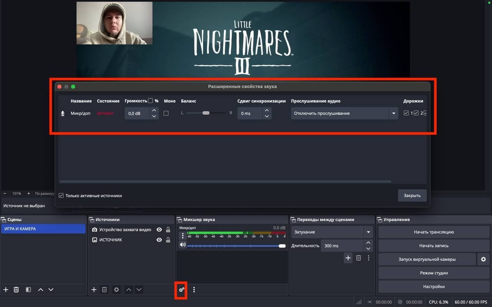
Task: Add a new source with plus icon
Action: click(94, 290)
